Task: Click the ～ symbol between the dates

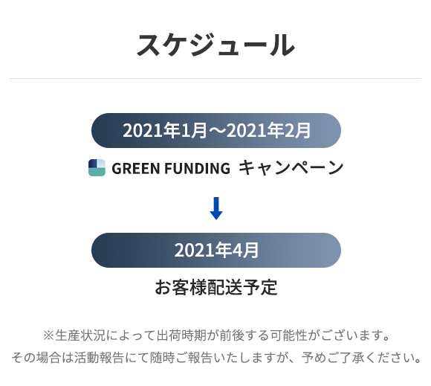Action: (216, 131)
